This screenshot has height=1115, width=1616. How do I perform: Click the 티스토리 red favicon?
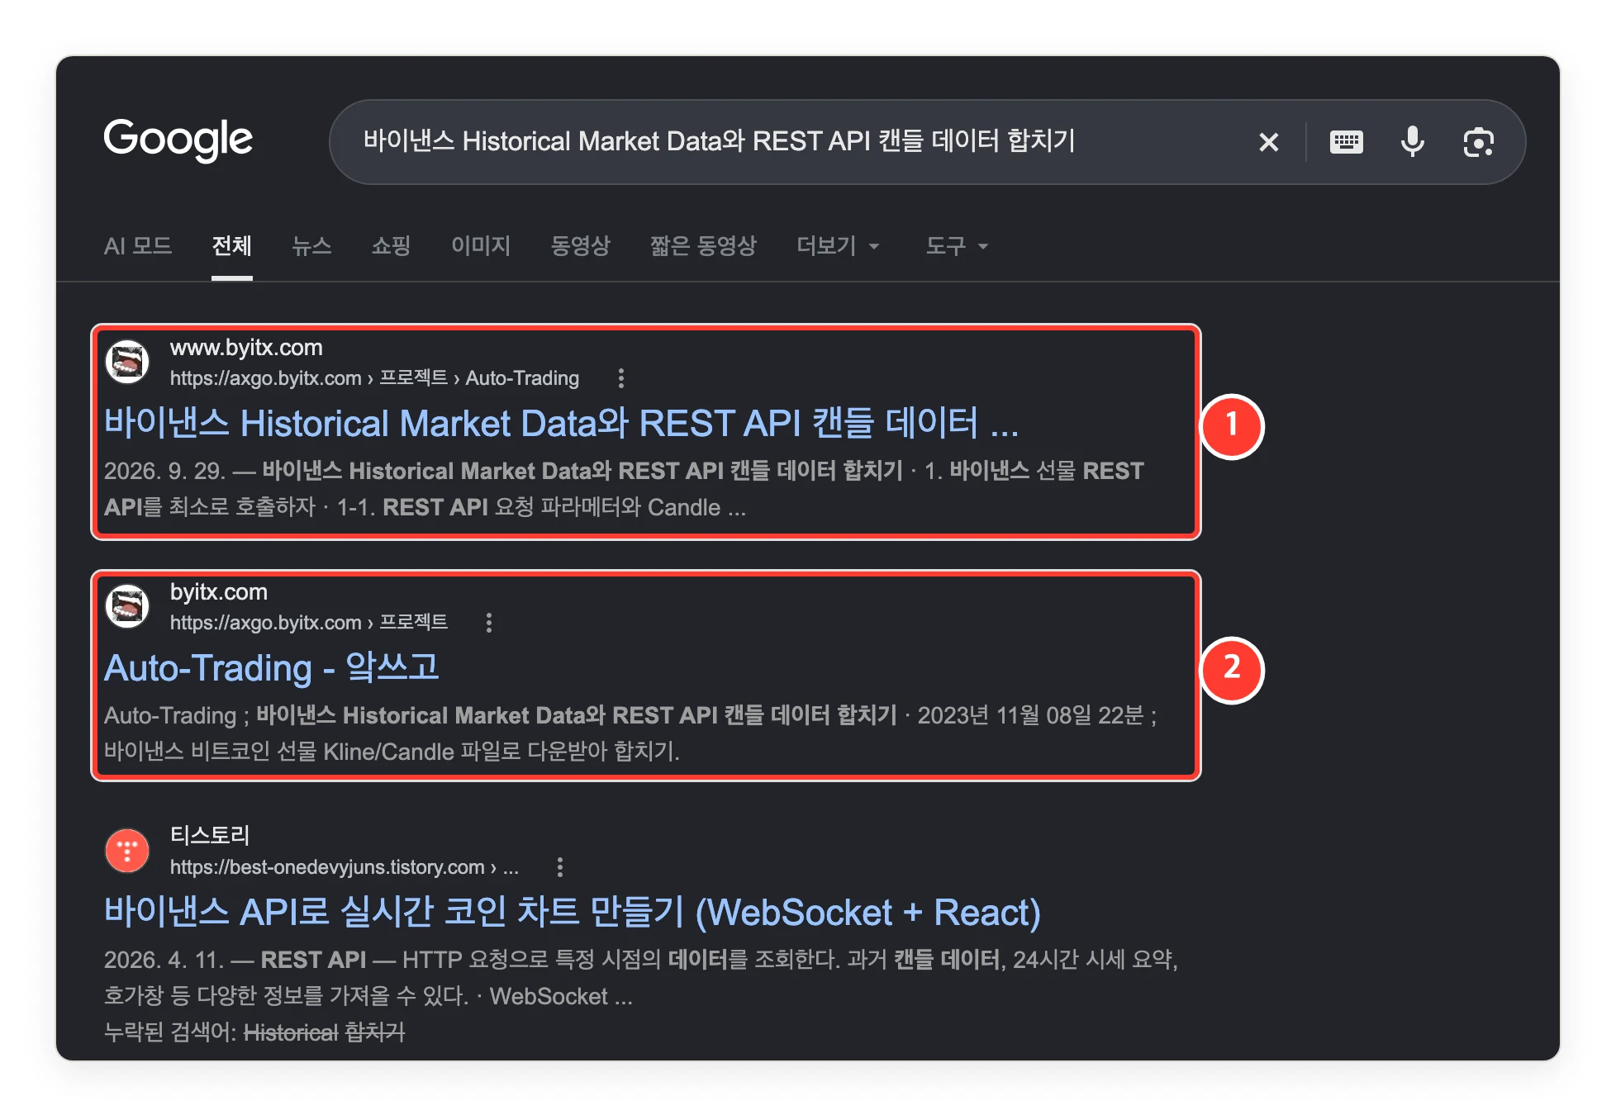coord(127,851)
